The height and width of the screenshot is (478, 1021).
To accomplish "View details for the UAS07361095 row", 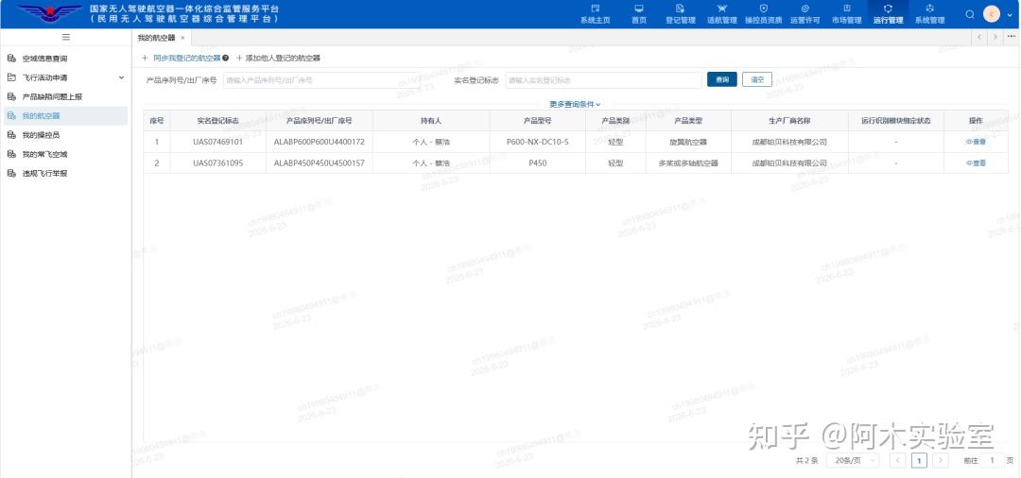I will coord(976,163).
